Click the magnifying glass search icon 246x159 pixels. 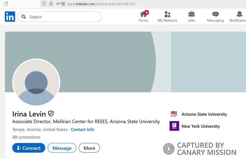pos(24,17)
